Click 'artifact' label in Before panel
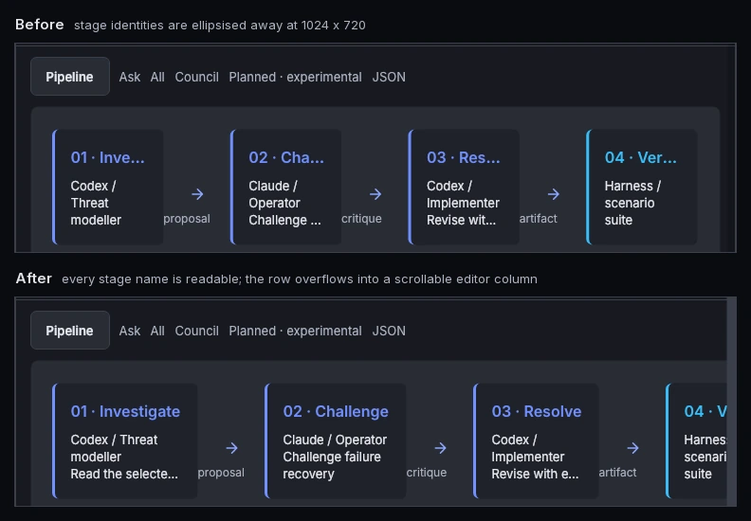 [x=539, y=219]
